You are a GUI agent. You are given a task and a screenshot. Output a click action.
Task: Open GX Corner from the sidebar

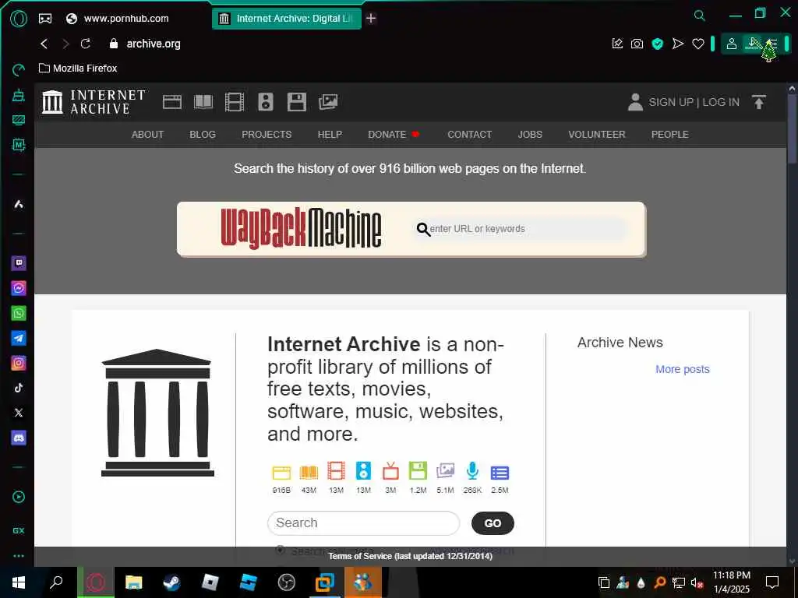coord(19,530)
